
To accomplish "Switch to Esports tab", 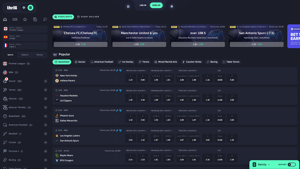I will 25,55.
